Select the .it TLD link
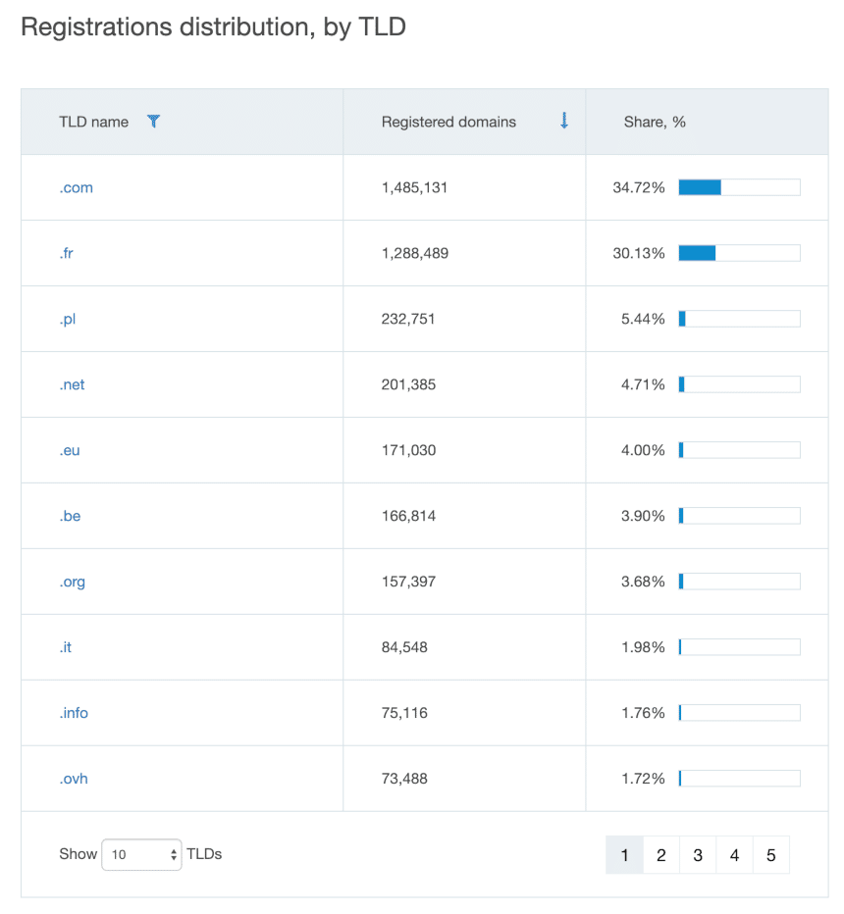The width and height of the screenshot is (844, 914). tap(66, 646)
